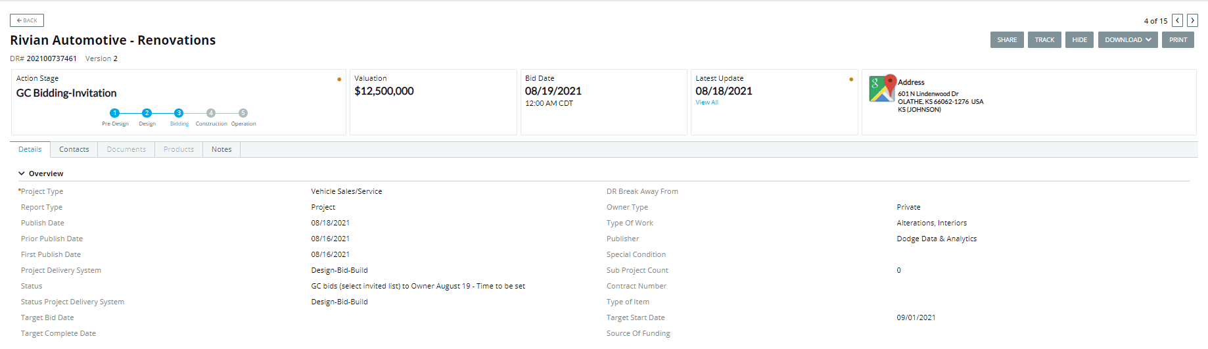The height and width of the screenshot is (349, 1208).
Task: Click the Alterations, Interiors value
Action: pyautogui.click(x=931, y=223)
